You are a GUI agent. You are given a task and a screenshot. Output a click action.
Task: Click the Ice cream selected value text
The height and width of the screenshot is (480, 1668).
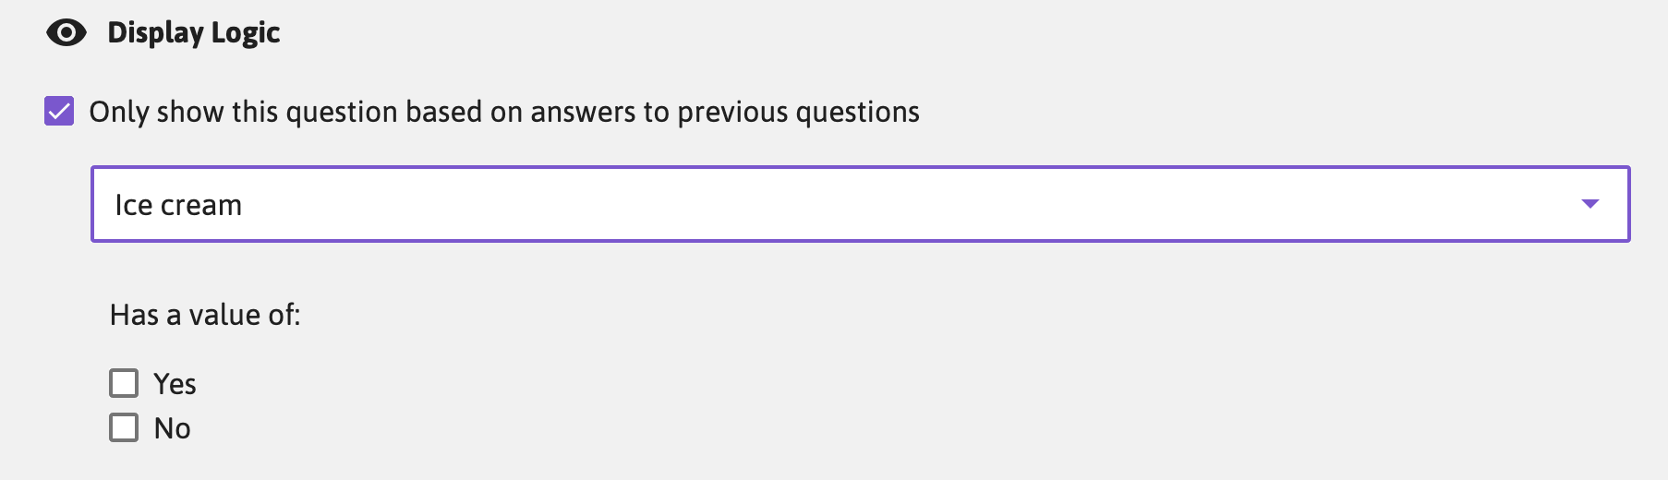(178, 205)
